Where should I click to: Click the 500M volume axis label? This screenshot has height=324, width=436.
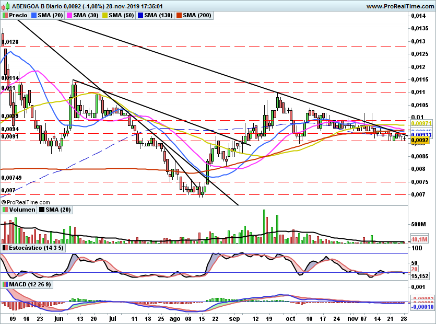pyautogui.click(x=418, y=224)
